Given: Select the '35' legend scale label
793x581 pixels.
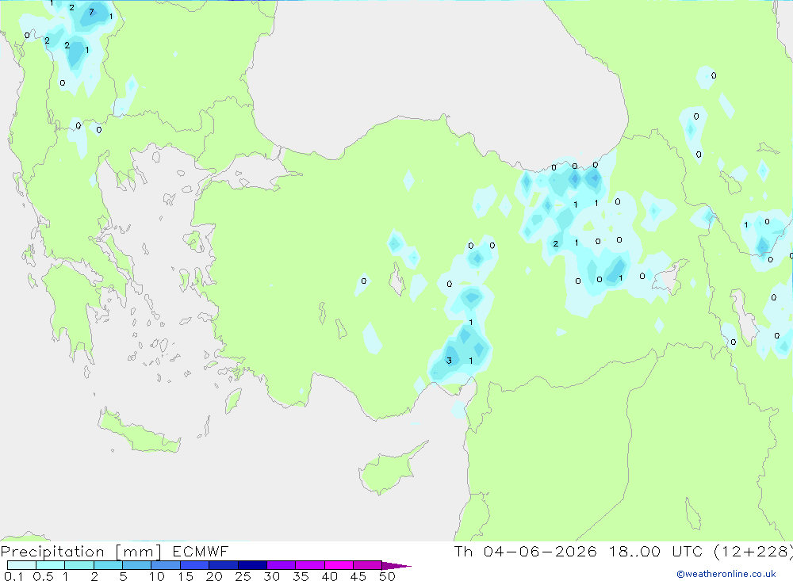Looking at the screenshot, I should tap(301, 576).
